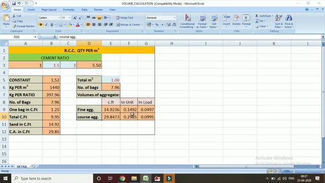
Task: Open the font name dropdown
Action: coord(59,18)
